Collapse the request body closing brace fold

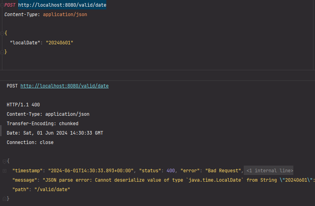[x=2, y=52]
